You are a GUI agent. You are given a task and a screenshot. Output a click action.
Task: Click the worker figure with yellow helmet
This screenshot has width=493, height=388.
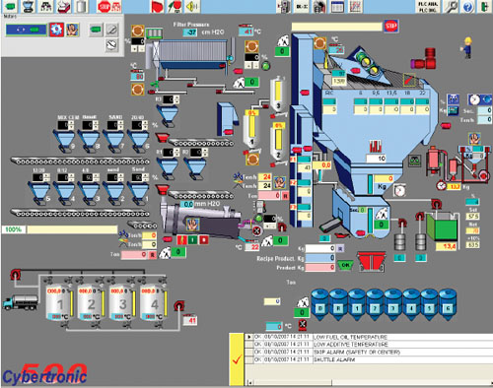coord(466,48)
